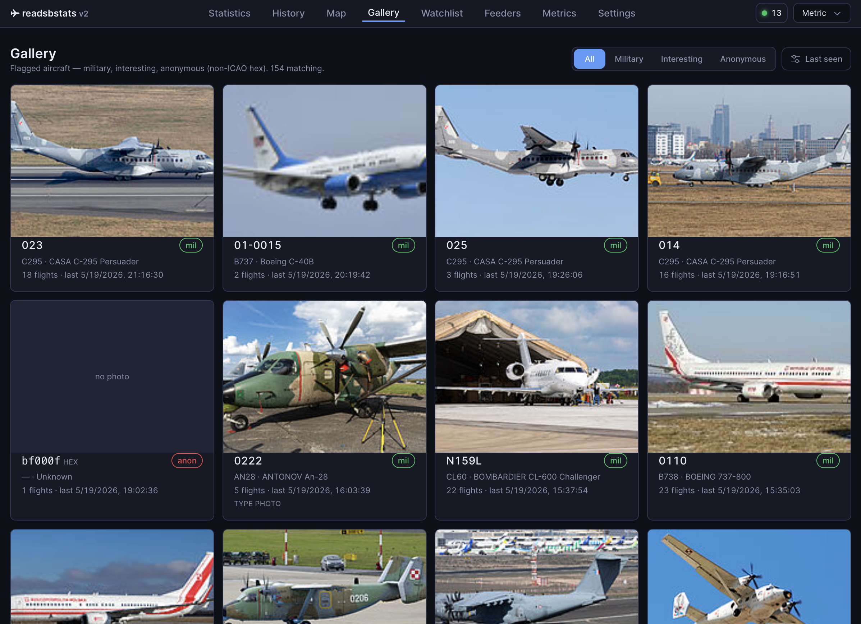861x624 pixels.
Task: Open photo of Boeing 737-800 0110
Action: pyautogui.click(x=748, y=377)
